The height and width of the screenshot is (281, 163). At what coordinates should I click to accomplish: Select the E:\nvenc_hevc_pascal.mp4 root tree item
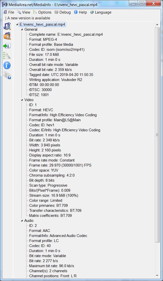(42, 24)
